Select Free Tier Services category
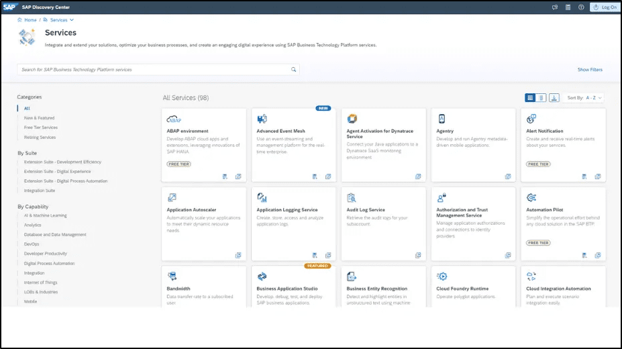Viewport: 622px width, 349px height. click(41, 128)
